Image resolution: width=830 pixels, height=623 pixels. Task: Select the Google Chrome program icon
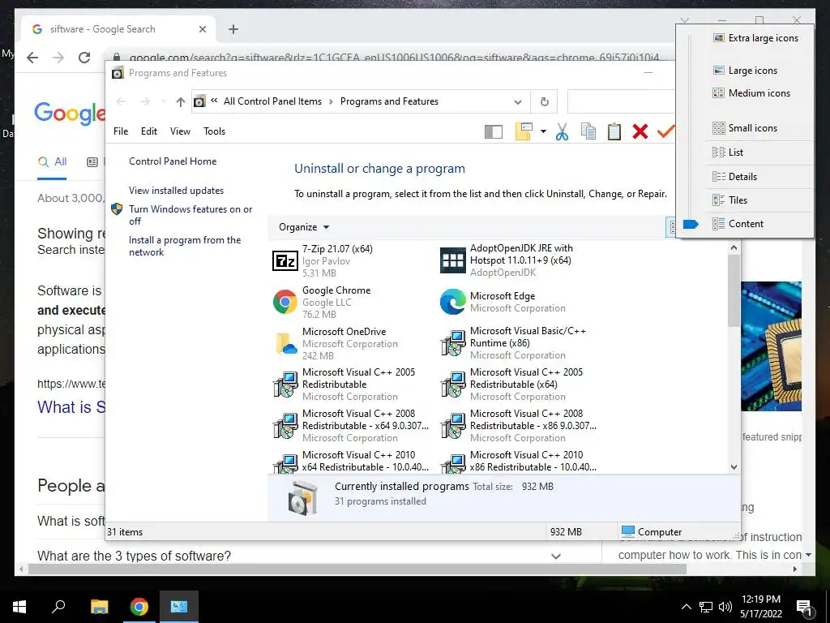285,302
